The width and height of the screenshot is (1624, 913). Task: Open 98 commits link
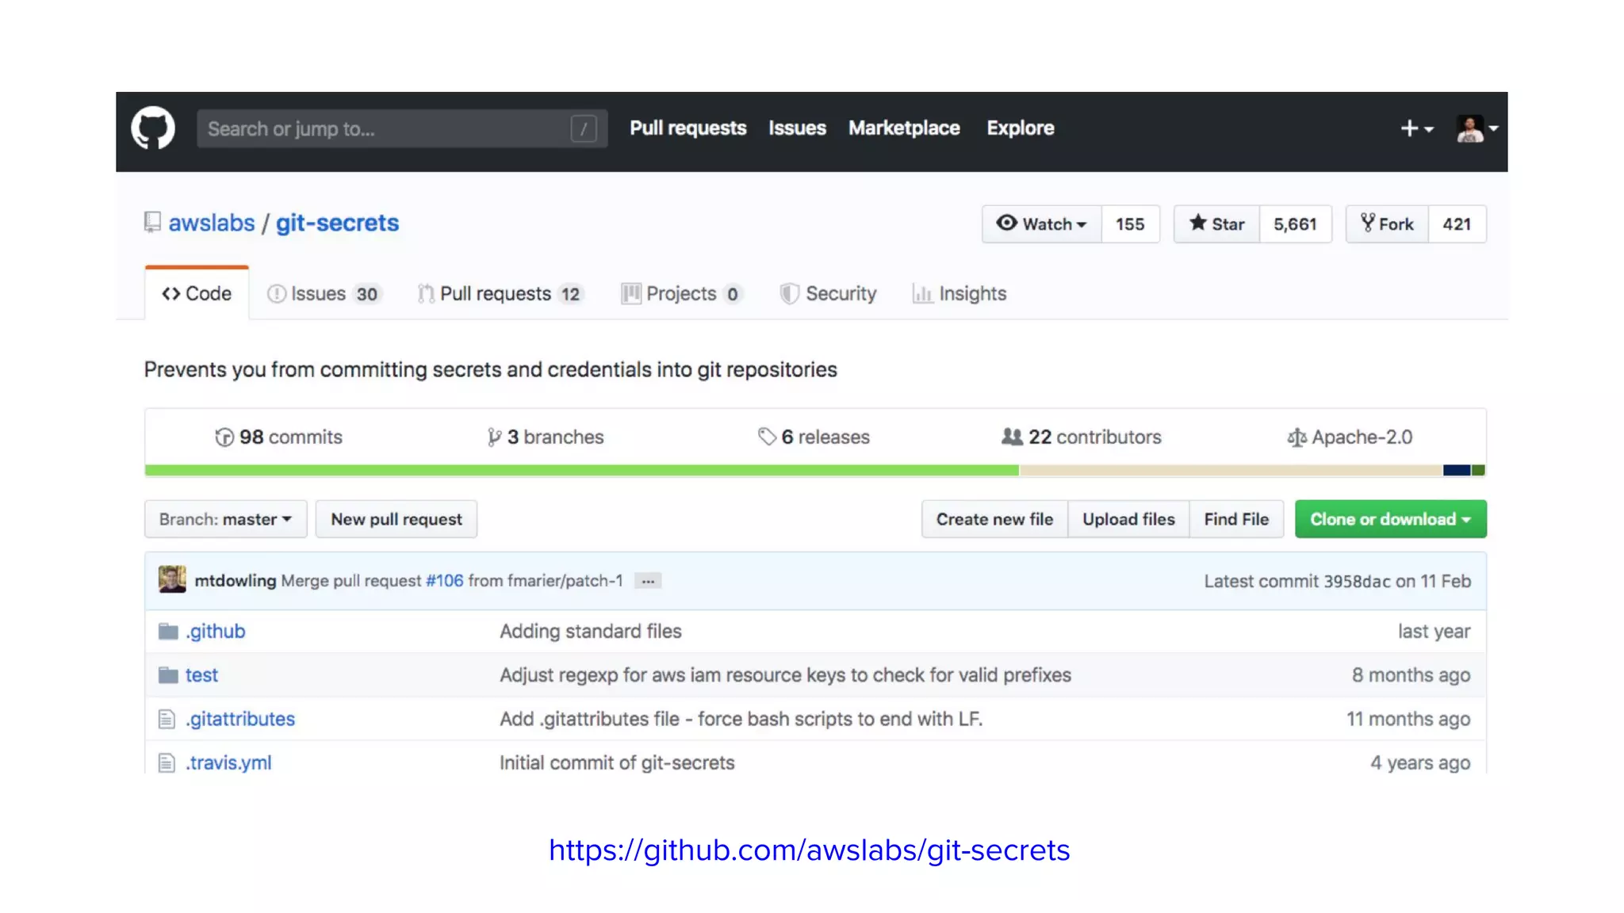click(x=279, y=437)
